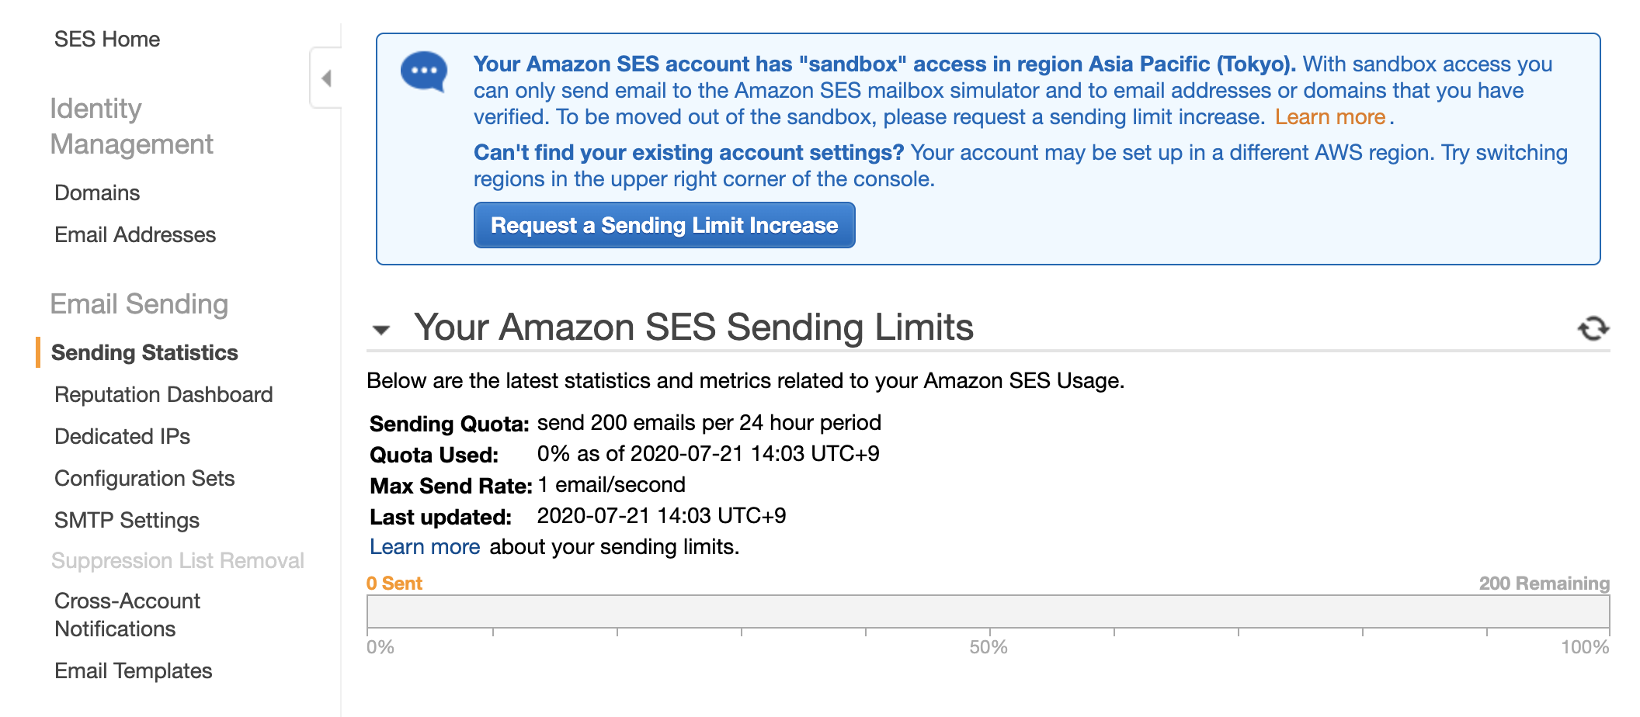Go to Cross-Account Notifications
This screenshot has height=717, width=1640.
coord(127,615)
